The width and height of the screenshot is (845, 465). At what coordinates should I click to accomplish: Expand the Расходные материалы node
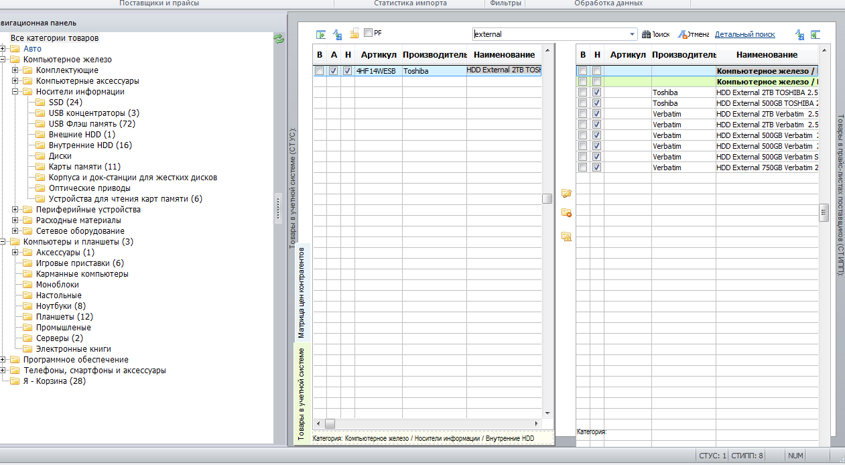(x=15, y=220)
